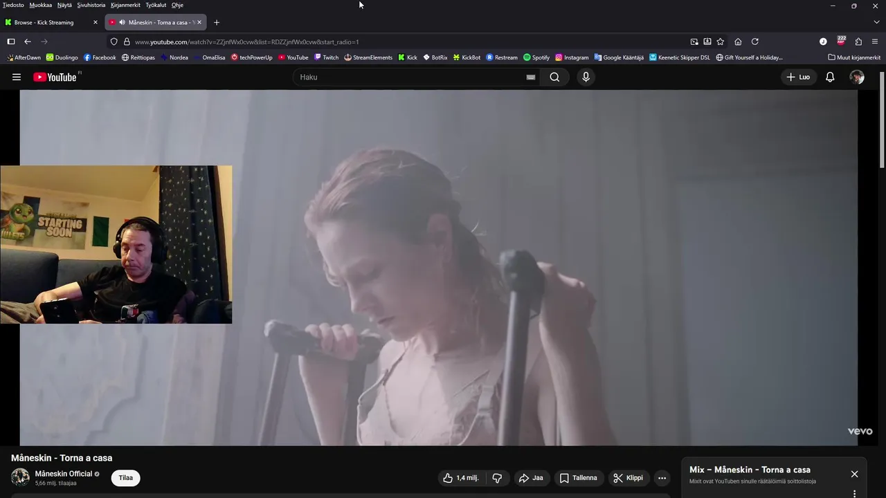Viewport: 886px width, 498px height.
Task: Click the on-screen keyboard icon in search
Action: click(531, 77)
